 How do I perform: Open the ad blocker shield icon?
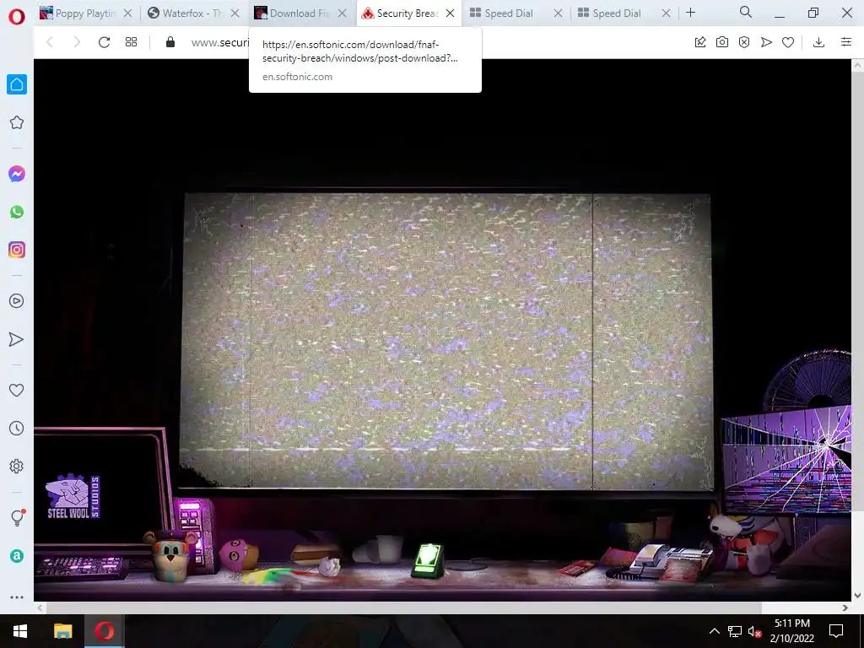(x=744, y=42)
